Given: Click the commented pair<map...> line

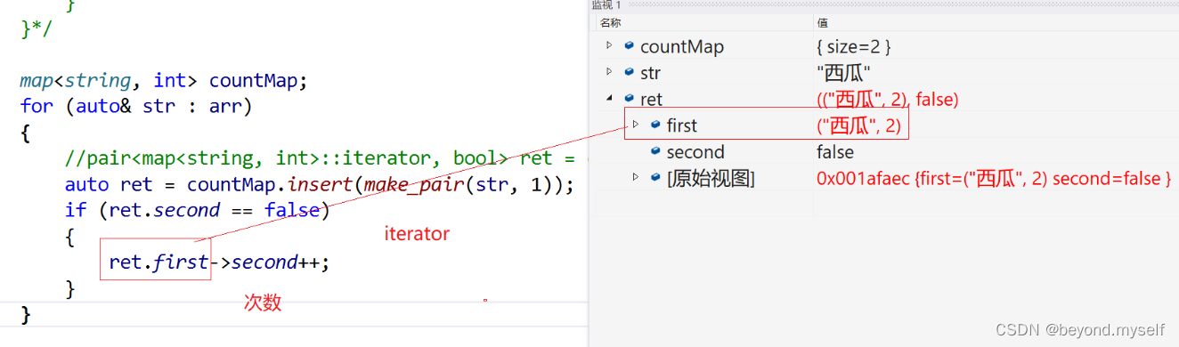Looking at the screenshot, I should [326, 158].
